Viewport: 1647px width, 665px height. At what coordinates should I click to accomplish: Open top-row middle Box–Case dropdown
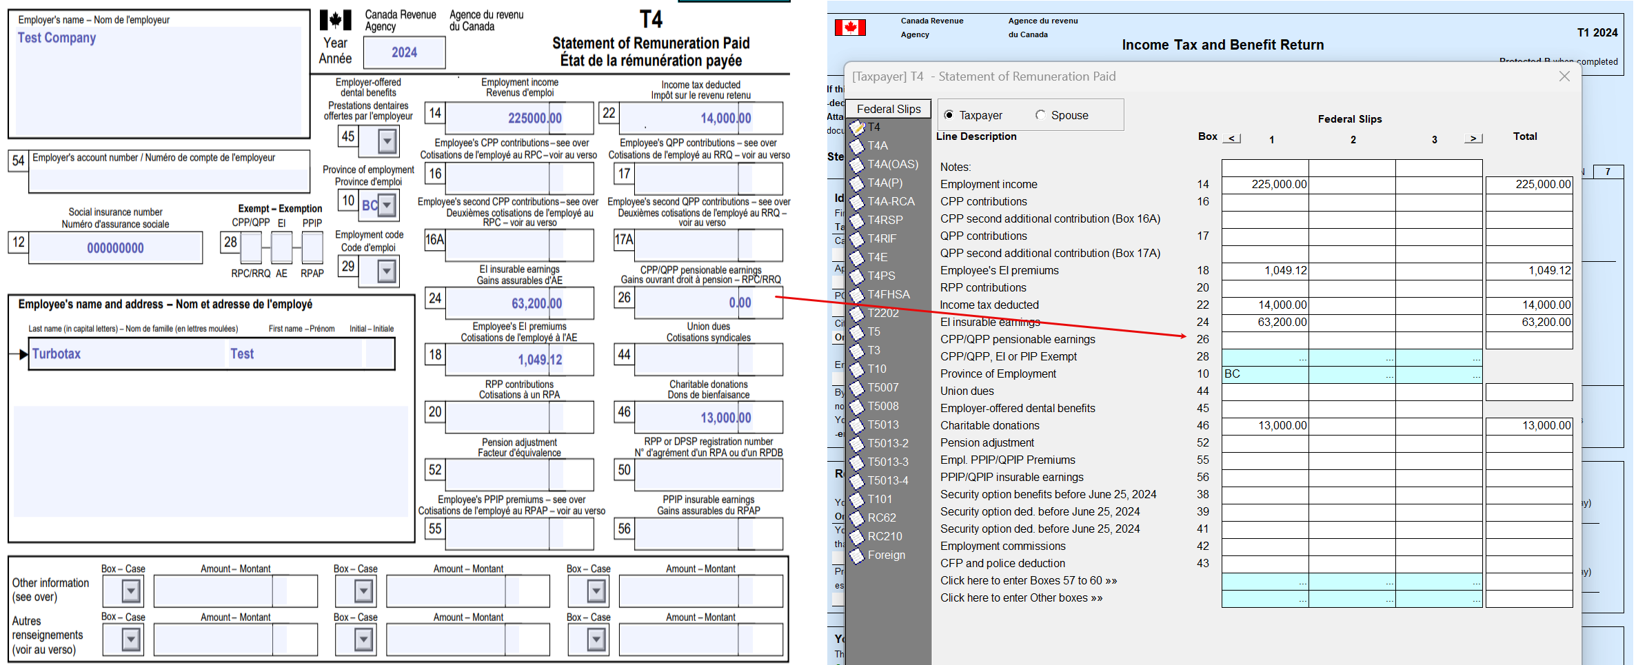click(x=363, y=591)
